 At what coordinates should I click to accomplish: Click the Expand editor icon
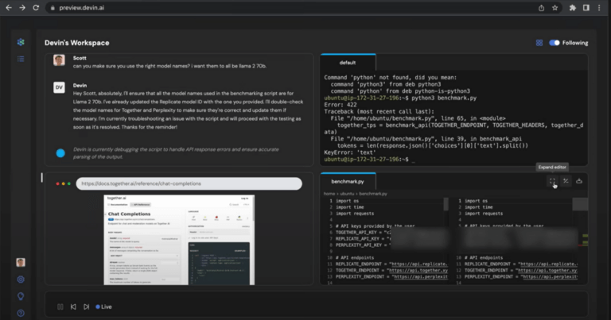pos(552,181)
